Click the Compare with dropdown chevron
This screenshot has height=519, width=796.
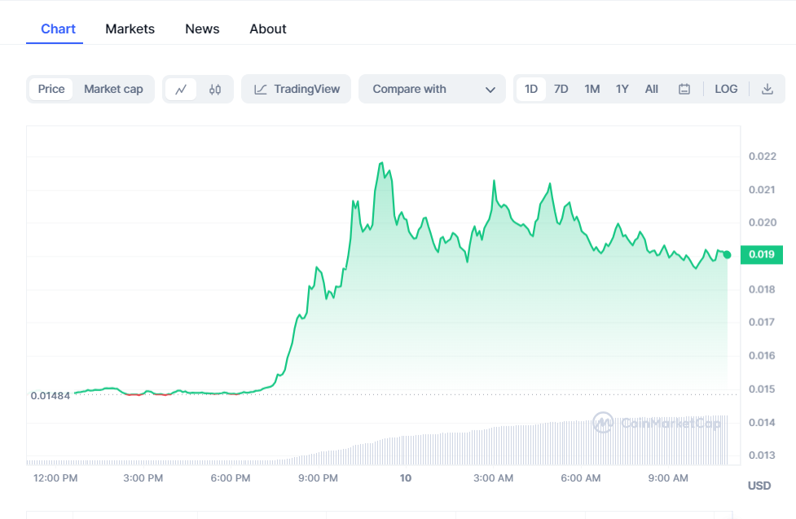click(490, 89)
